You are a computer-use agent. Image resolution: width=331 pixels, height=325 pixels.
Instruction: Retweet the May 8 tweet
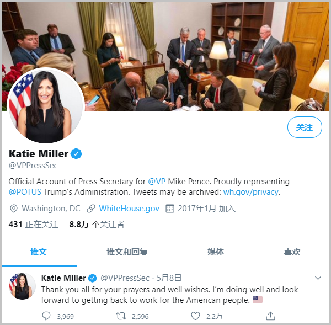[121, 316]
